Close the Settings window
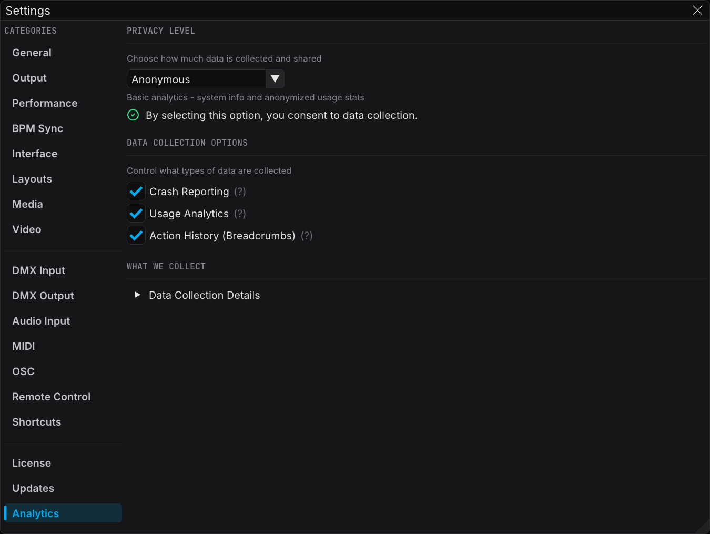710x534 pixels. tap(697, 11)
